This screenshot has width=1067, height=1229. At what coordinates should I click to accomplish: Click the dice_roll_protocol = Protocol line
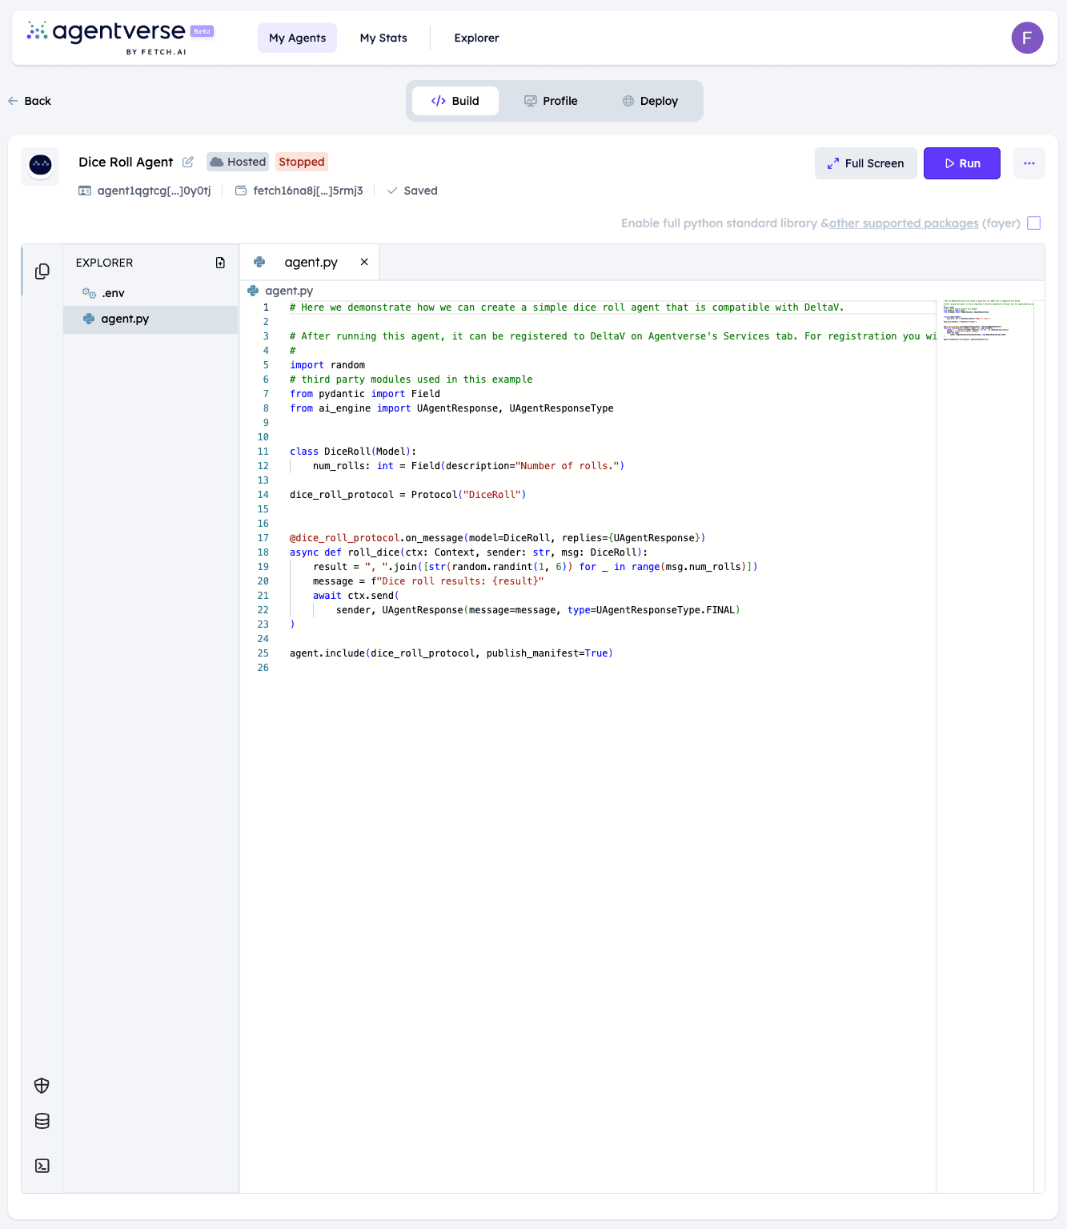click(x=408, y=495)
